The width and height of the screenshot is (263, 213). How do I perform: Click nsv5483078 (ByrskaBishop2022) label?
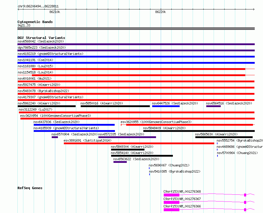click(43, 91)
